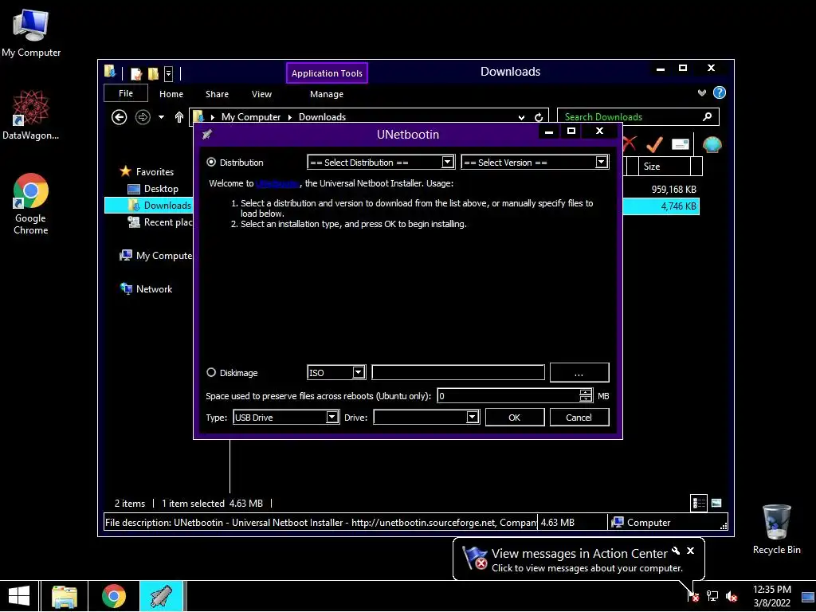Go forward in Explorer navigation
The width and height of the screenshot is (816, 612).
pos(143,117)
